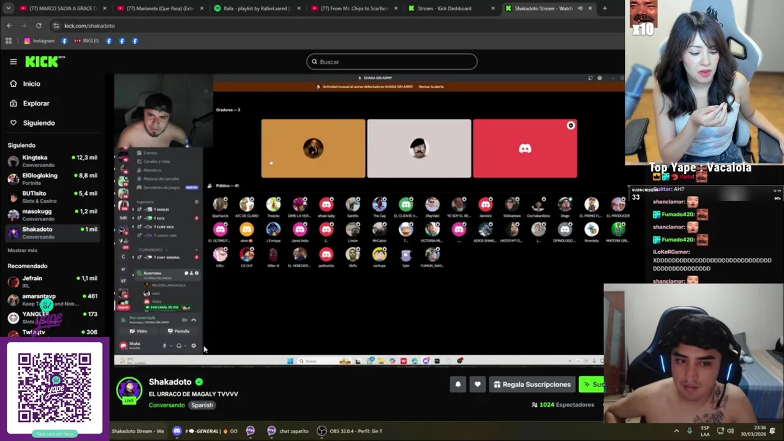Click the 1024 Espectadores viewer count

(x=563, y=405)
